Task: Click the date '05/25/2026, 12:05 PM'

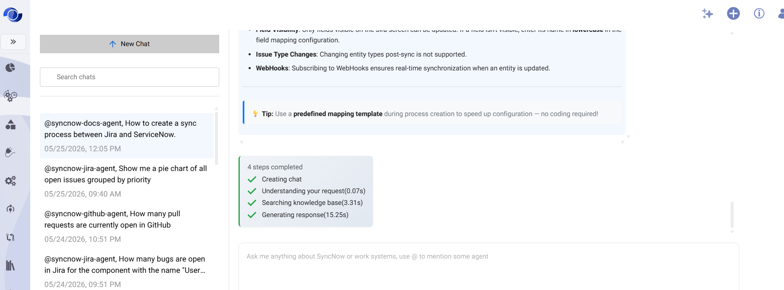Action: click(x=83, y=149)
